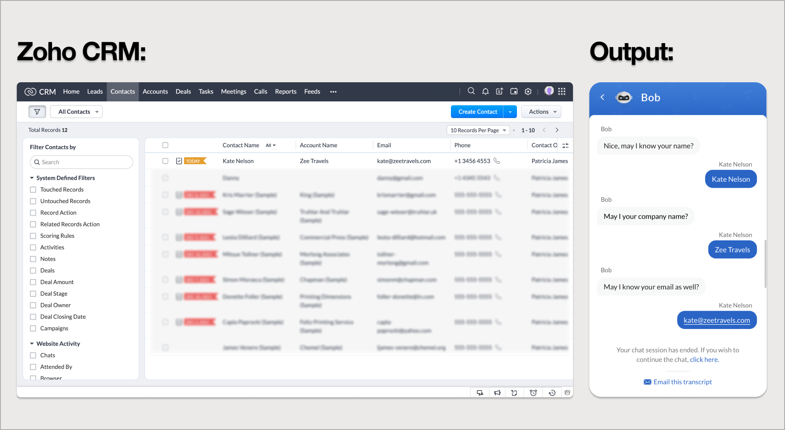This screenshot has height=430, width=785.
Task: Collapse System Defined Filters section
Action: point(32,178)
